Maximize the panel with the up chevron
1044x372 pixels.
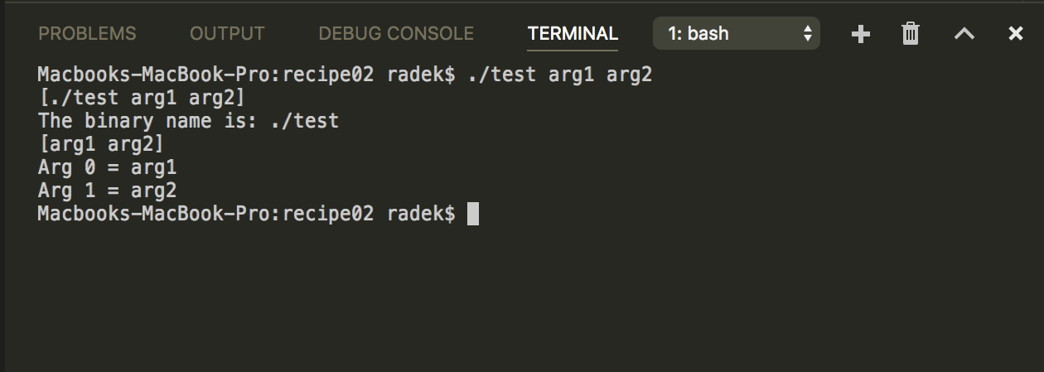pyautogui.click(x=964, y=34)
